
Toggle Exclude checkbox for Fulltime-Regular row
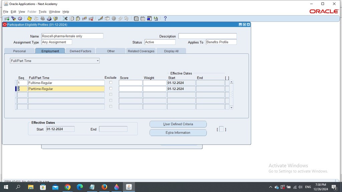(111, 83)
